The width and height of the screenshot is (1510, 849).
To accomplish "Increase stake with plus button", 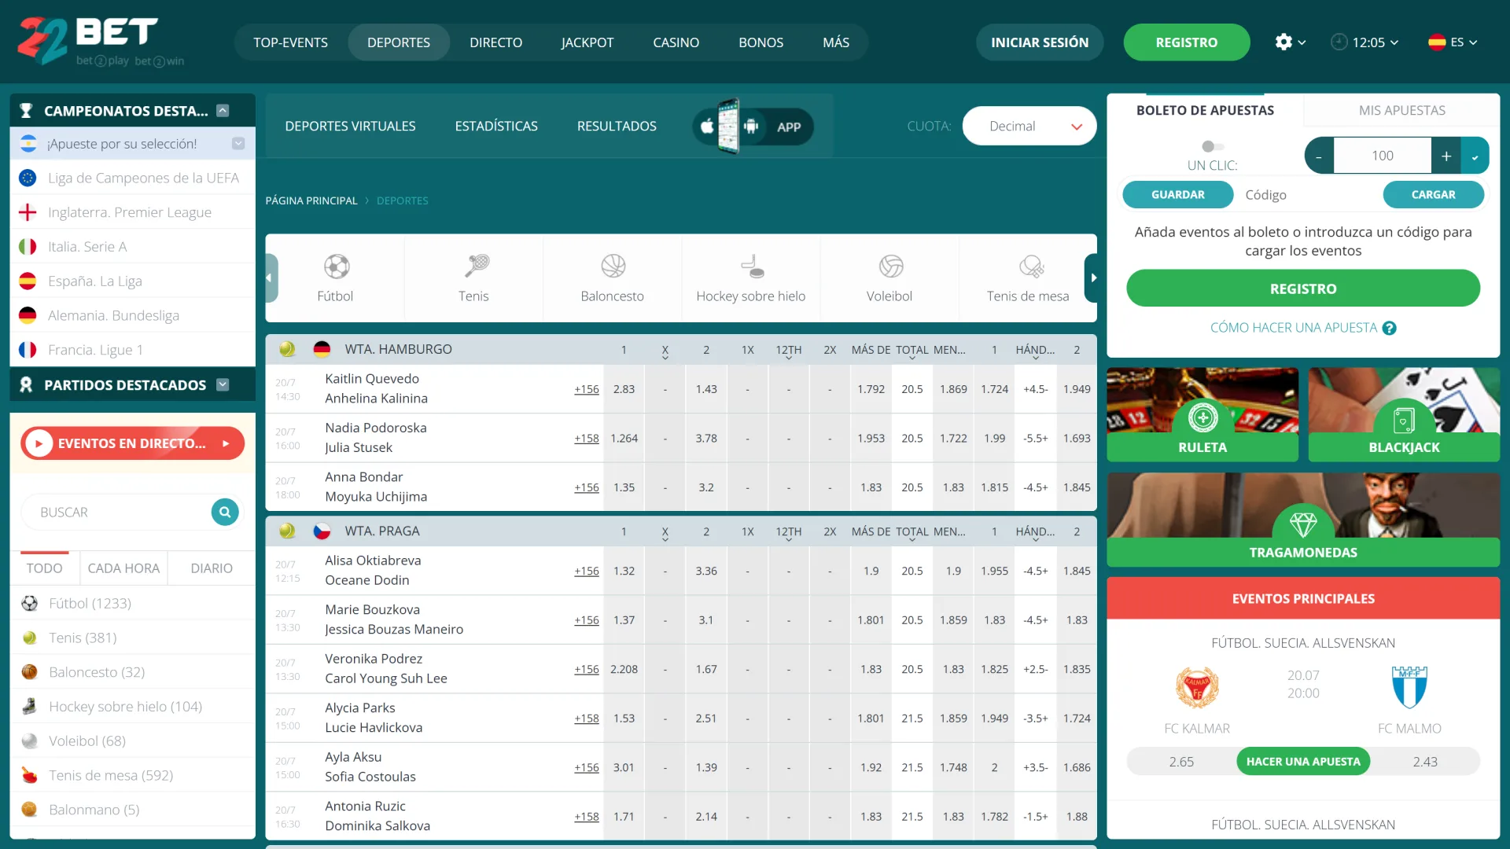I will pyautogui.click(x=1446, y=156).
